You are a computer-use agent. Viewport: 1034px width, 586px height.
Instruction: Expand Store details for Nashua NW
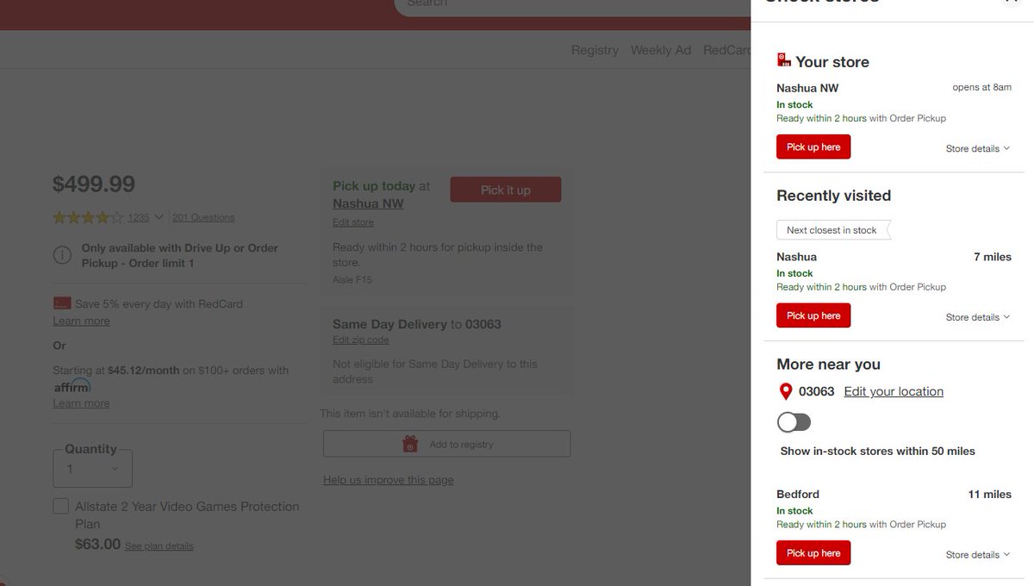click(x=978, y=148)
